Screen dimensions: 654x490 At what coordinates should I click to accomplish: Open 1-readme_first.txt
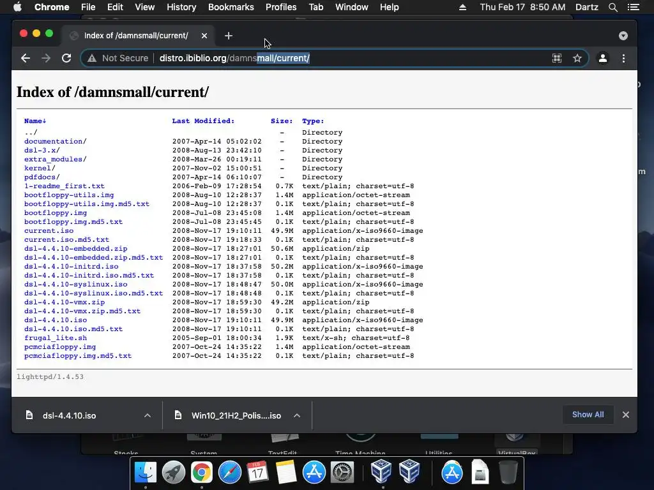pos(65,186)
